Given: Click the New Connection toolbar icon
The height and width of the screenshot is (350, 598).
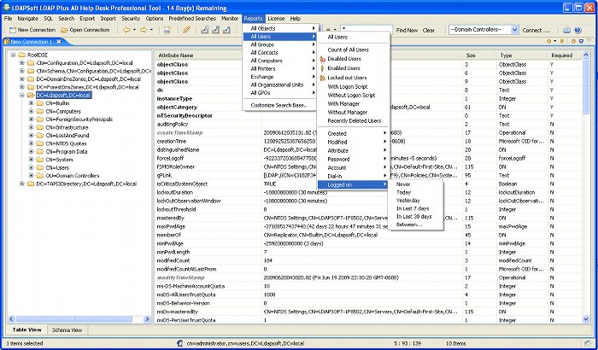Looking at the screenshot, I should click(10, 30).
